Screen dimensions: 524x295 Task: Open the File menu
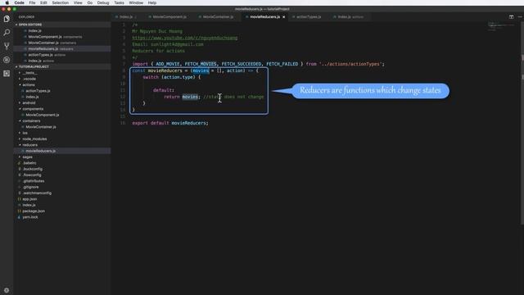(x=32, y=2)
